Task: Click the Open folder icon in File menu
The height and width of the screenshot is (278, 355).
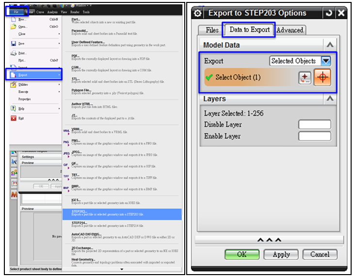Action: (13, 27)
